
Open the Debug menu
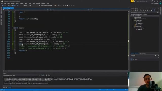click(x=22, y=3)
